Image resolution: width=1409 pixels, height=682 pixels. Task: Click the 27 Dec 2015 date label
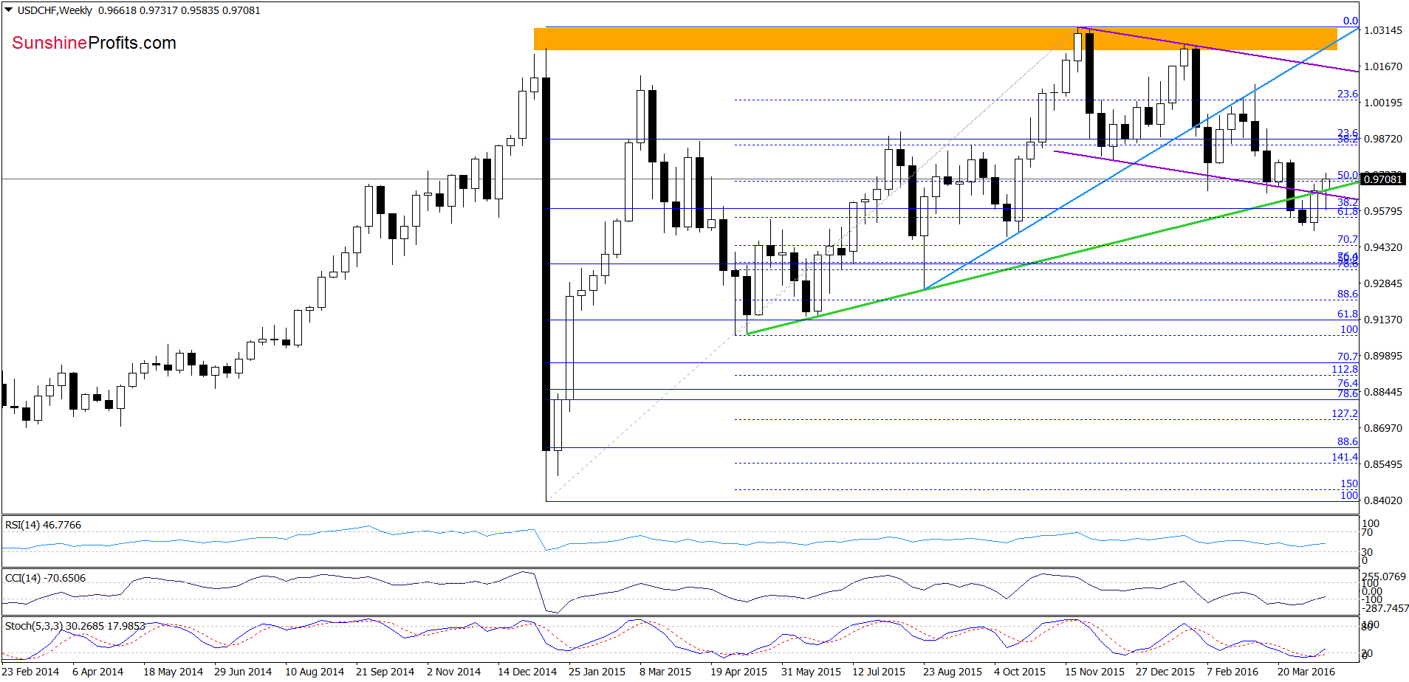pos(1165,672)
